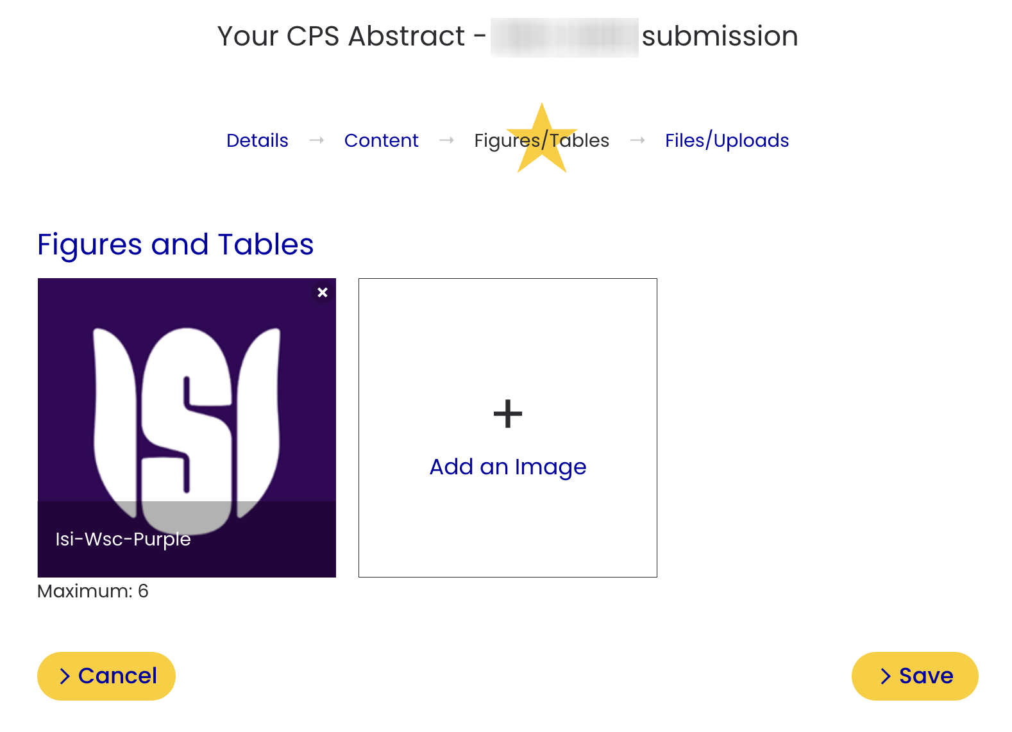Image resolution: width=1012 pixels, height=732 pixels.
Task: Open the Files/Uploads step
Action: 727,140
